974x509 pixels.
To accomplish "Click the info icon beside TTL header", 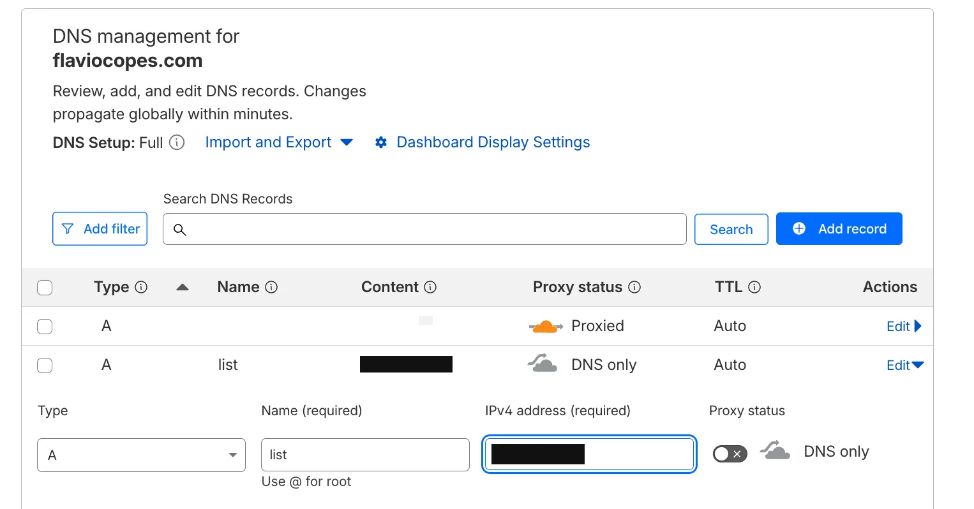I will 754,287.
